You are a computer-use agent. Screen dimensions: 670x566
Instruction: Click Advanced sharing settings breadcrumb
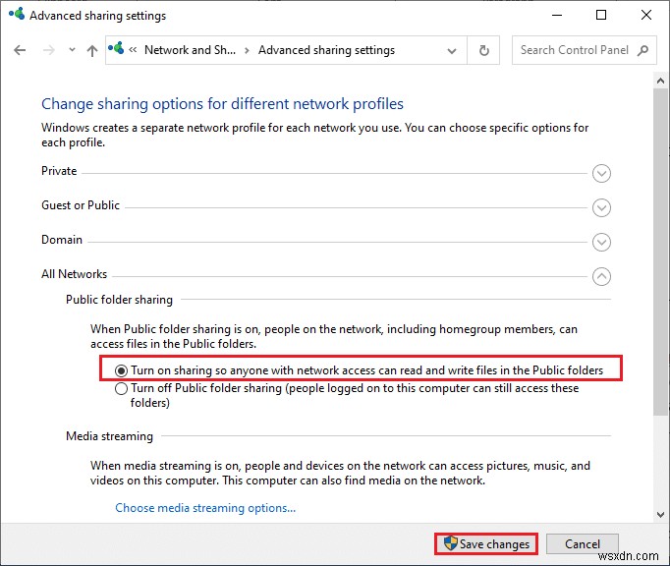(x=326, y=50)
